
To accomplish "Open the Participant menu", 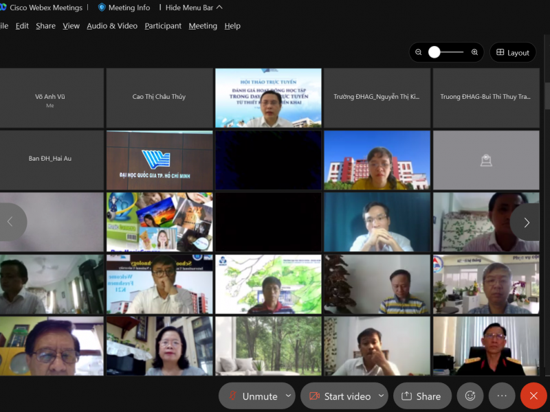I will 163,25.
